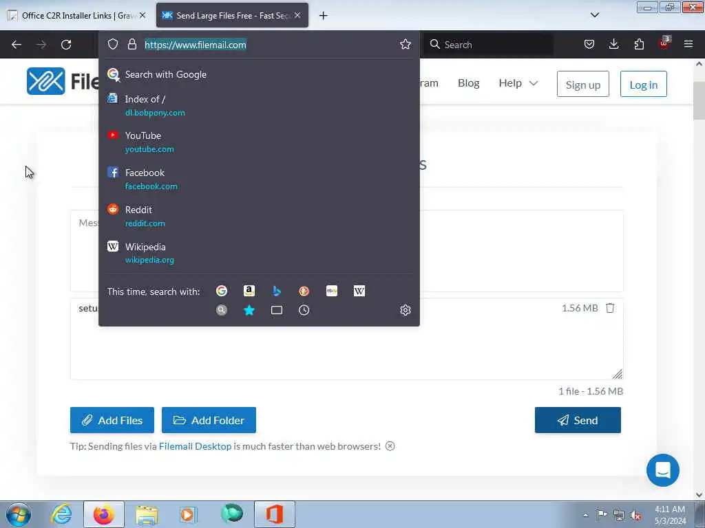This screenshot has height=528, width=705.
Task: Open tracking protection shield icon
Action: coord(113,44)
